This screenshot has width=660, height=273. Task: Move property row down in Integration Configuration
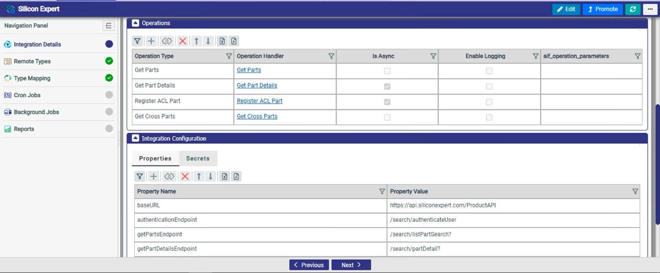210,176
